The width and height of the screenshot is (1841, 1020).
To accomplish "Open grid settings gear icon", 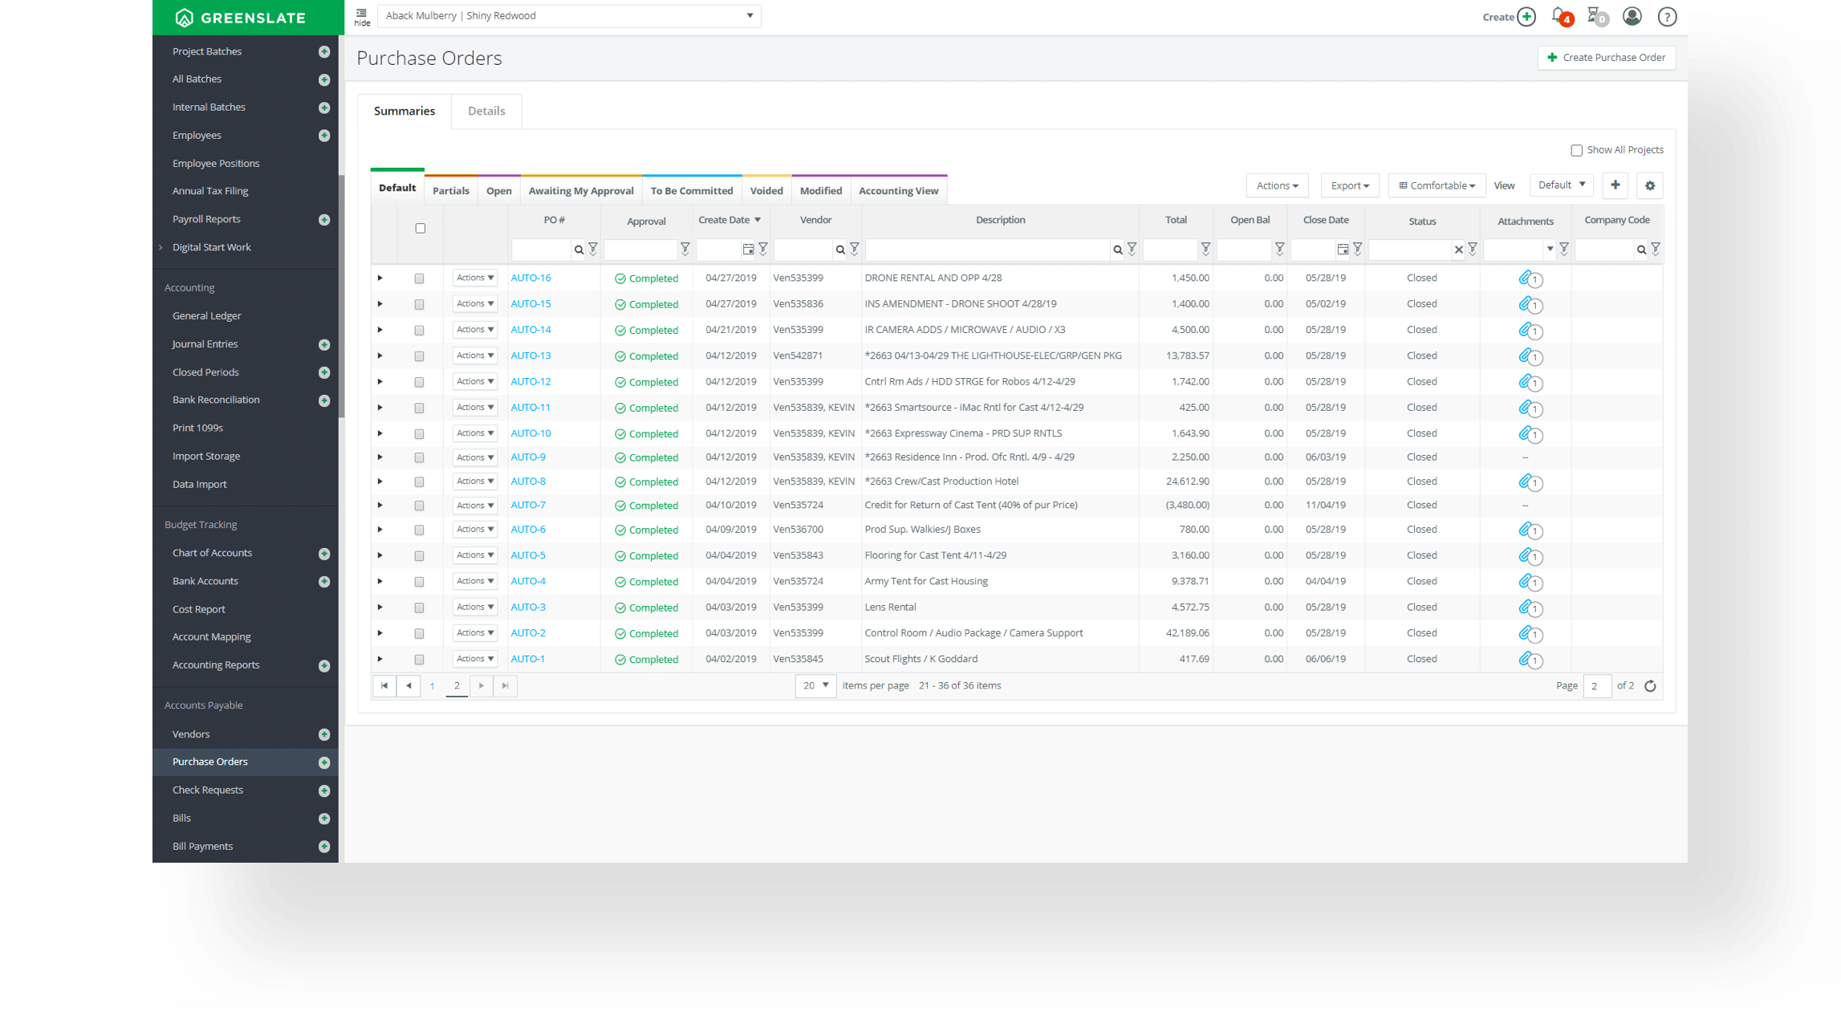I will [x=1650, y=185].
